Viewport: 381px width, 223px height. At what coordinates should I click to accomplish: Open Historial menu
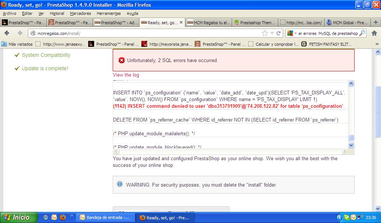pos(57,13)
